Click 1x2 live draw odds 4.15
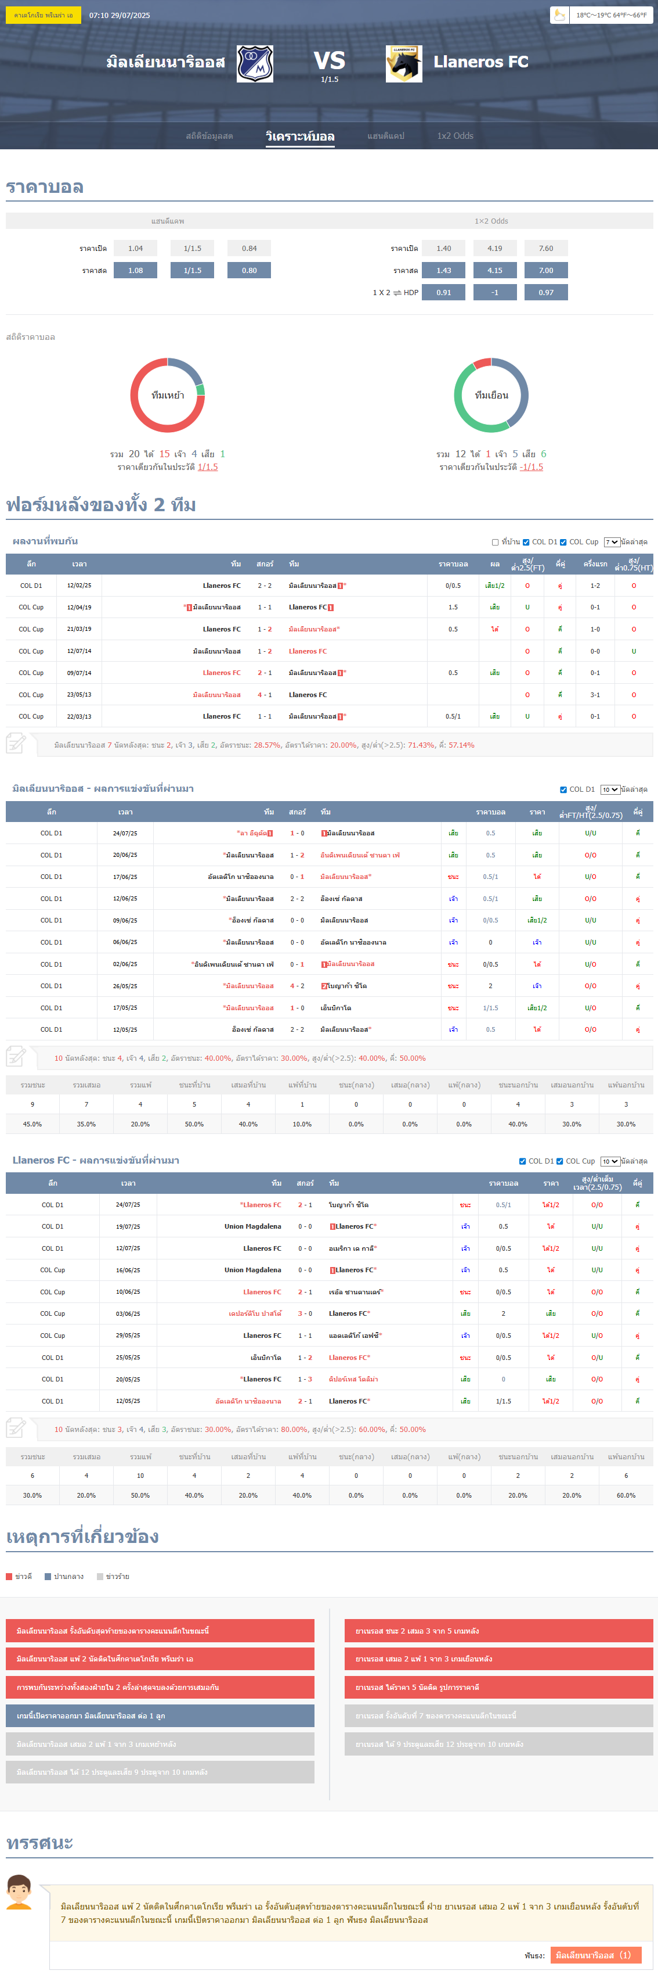The width and height of the screenshot is (658, 1974). (495, 271)
